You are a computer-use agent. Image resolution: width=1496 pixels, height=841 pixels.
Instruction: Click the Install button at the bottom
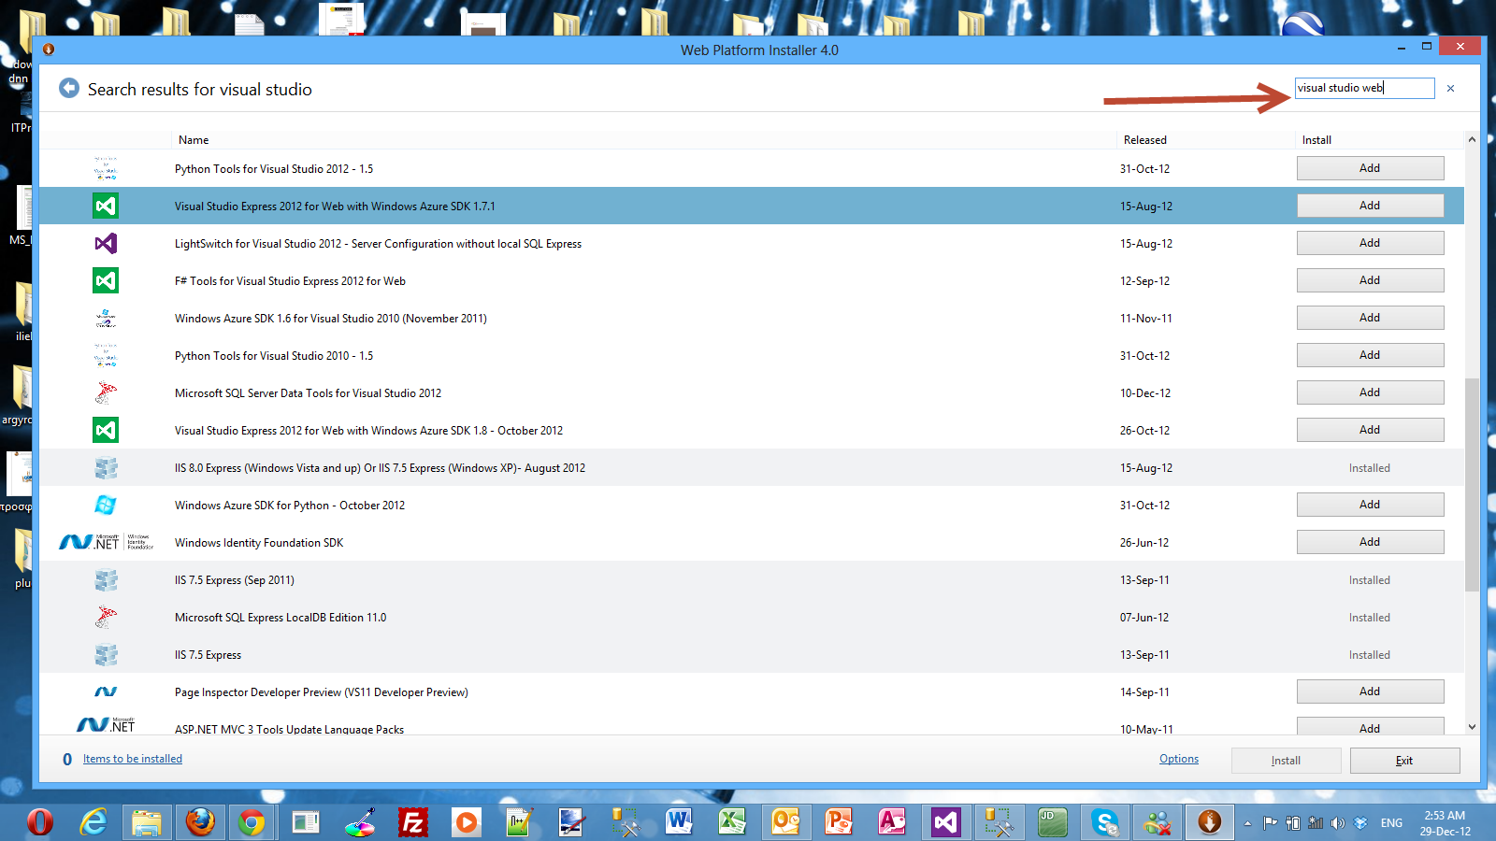click(x=1286, y=761)
